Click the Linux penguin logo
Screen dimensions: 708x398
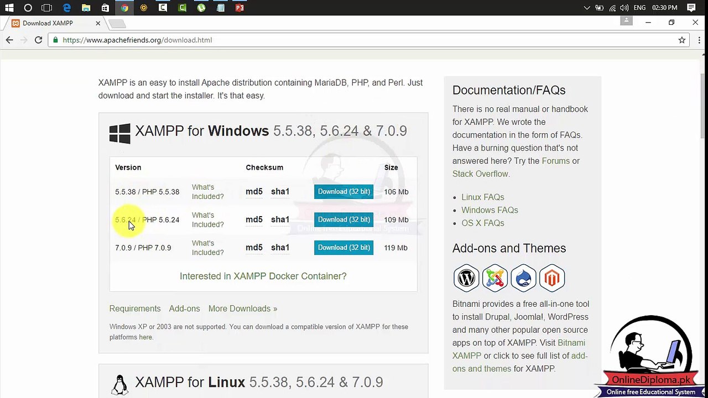click(x=119, y=385)
